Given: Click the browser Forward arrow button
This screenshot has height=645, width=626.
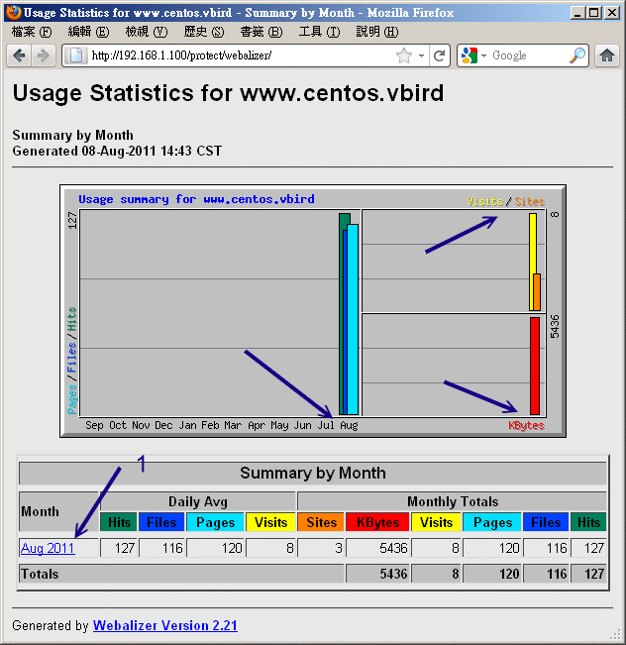Looking at the screenshot, I should pos(43,55).
